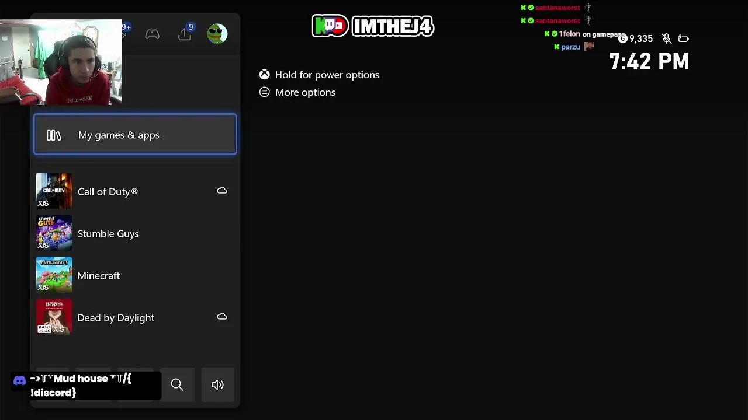
Task: Open the Capture & share tab
Action: [x=185, y=34]
